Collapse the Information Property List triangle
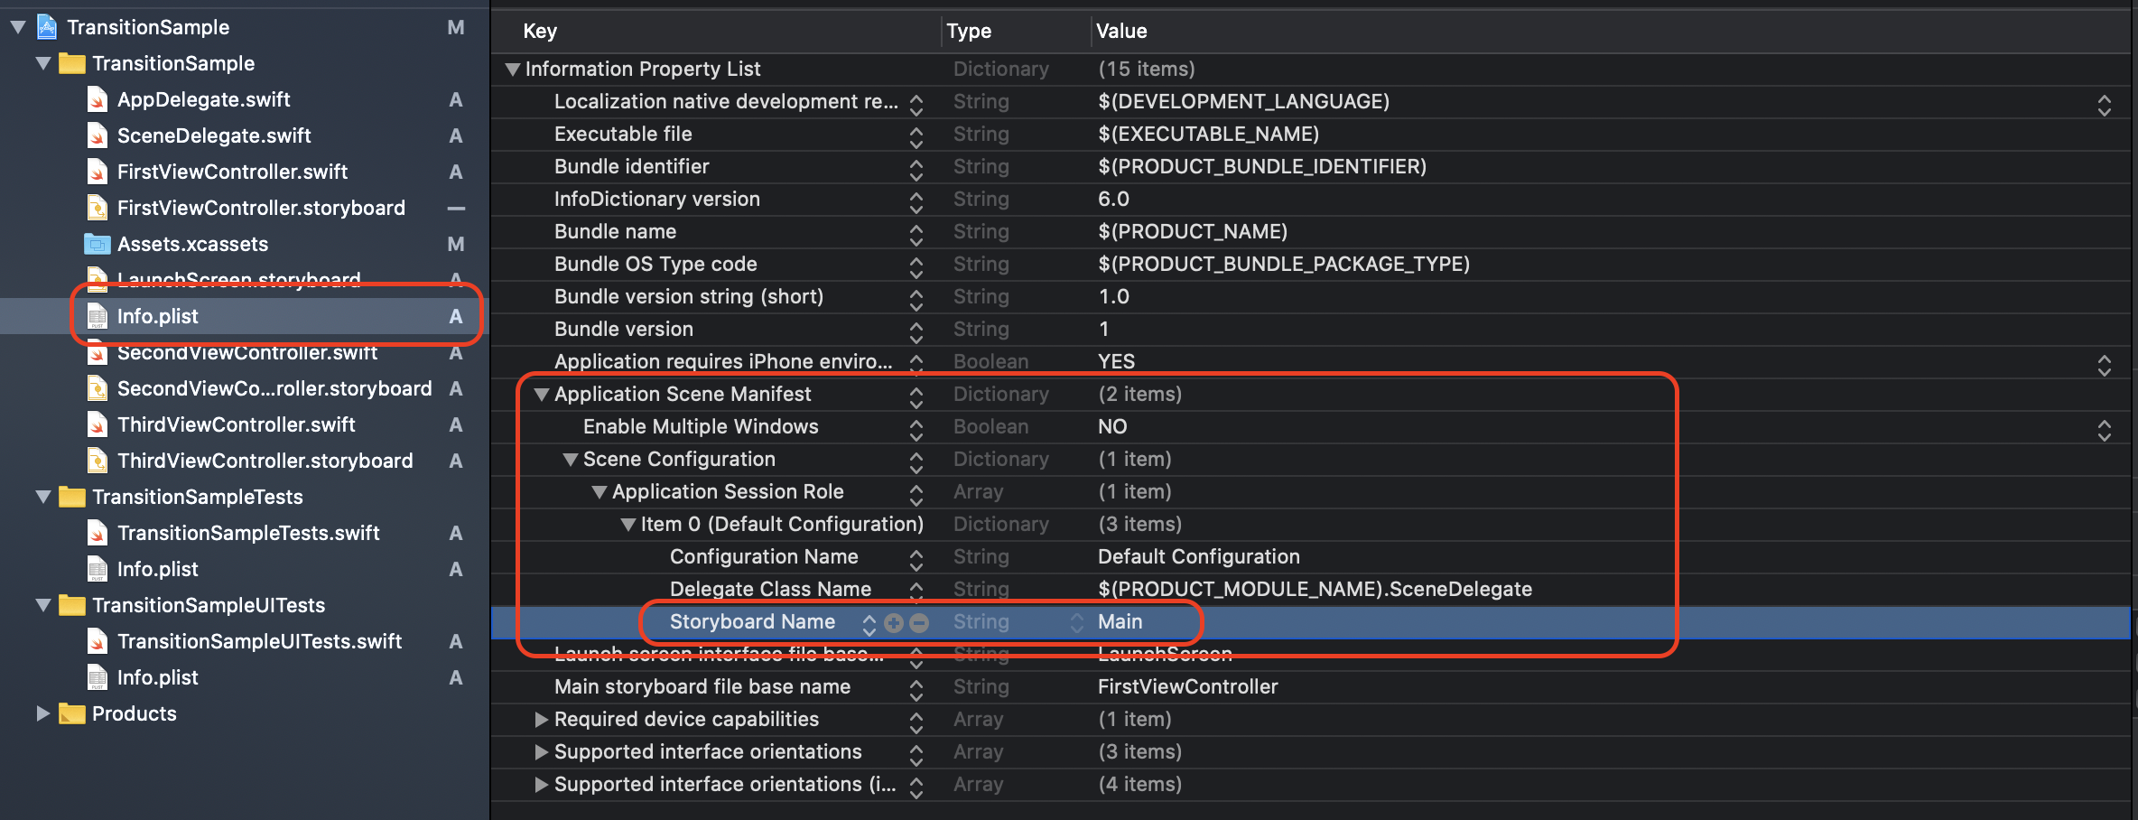Screen dimensions: 2138x820 [x=513, y=69]
